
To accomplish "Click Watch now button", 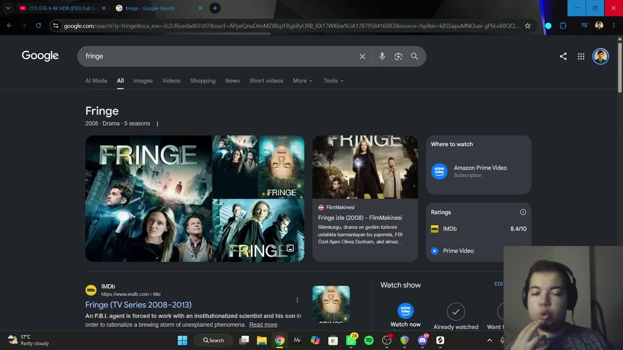I will [405, 316].
